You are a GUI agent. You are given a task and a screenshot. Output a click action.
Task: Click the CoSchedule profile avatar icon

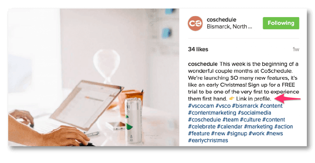[195, 23]
